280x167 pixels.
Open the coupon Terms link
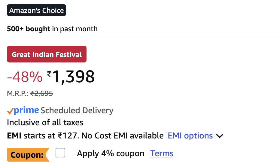[162, 153]
